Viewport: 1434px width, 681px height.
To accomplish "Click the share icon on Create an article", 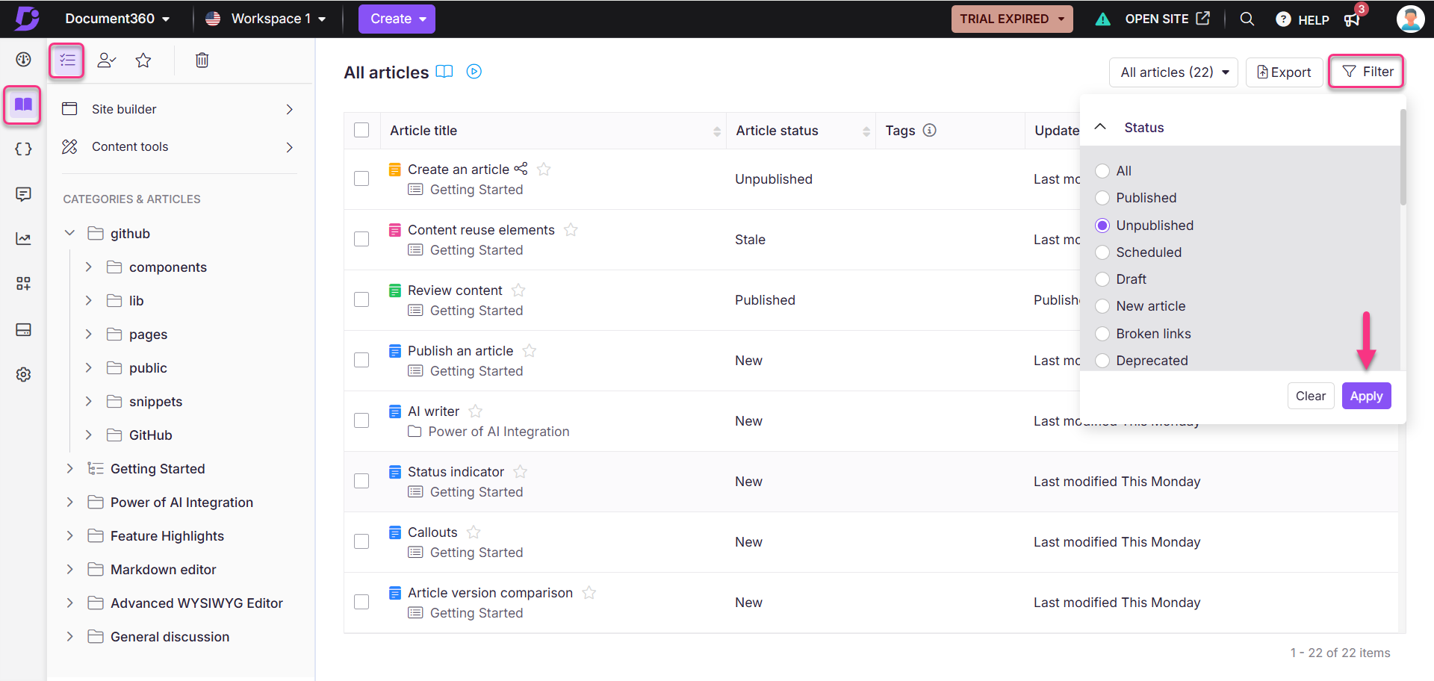I will 521,169.
